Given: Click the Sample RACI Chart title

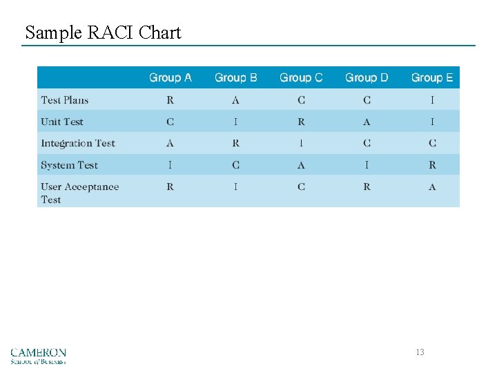Looking at the screenshot, I should 103,32.
